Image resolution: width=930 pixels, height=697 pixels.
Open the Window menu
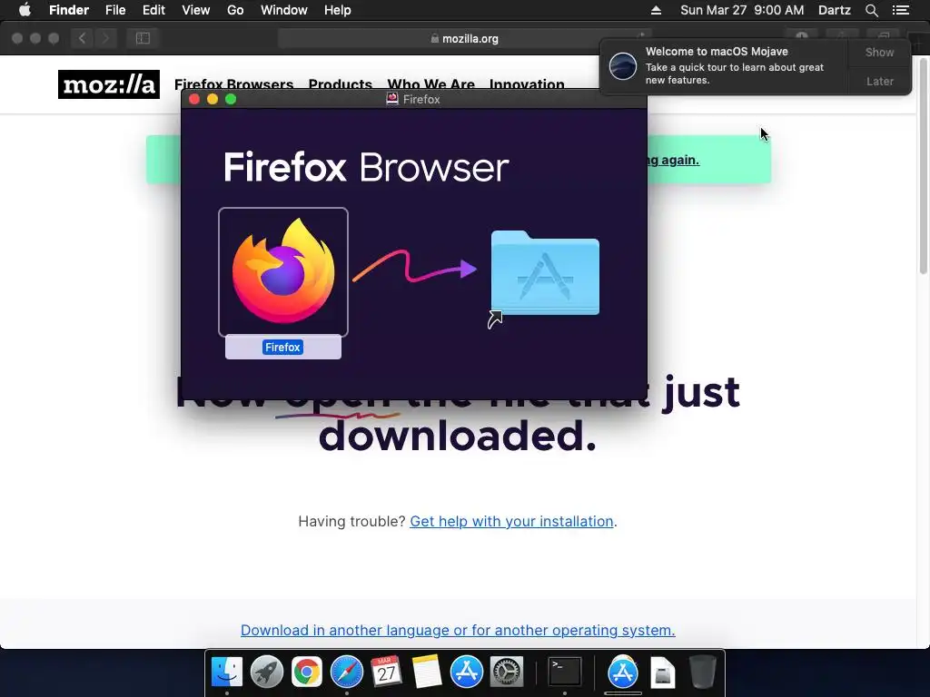tap(284, 10)
